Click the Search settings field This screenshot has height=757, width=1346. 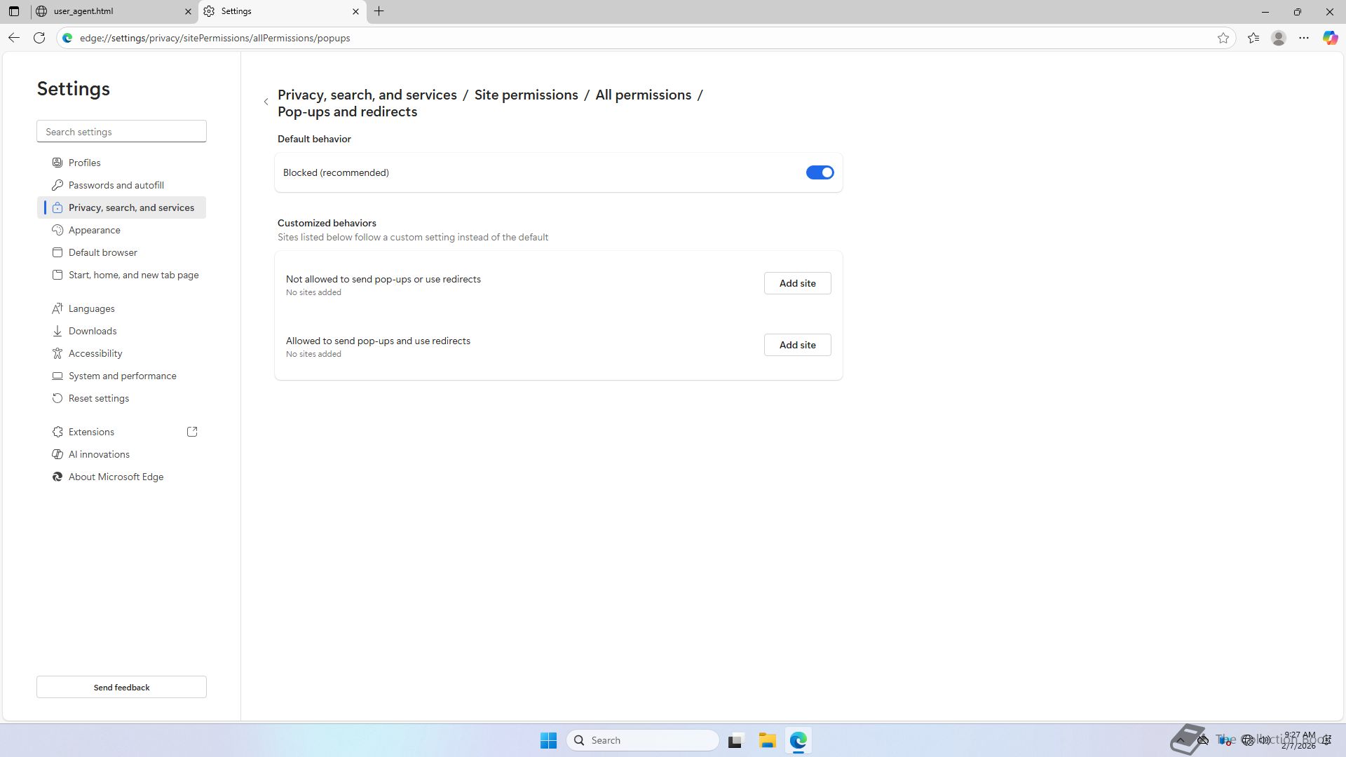121,132
